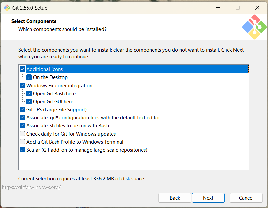
Task: Click the Git 2.55.0 Setup window title
Action: (30, 8)
